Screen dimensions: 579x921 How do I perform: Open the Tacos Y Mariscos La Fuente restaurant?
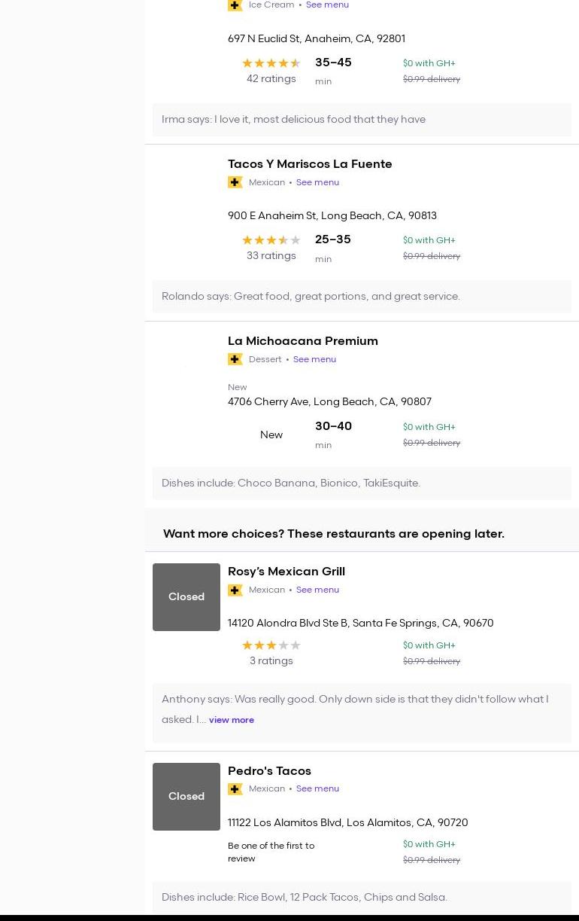pos(310,164)
